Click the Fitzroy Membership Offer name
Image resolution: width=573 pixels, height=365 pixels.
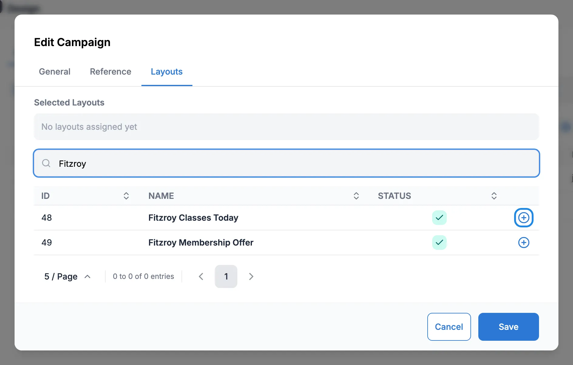coord(201,243)
